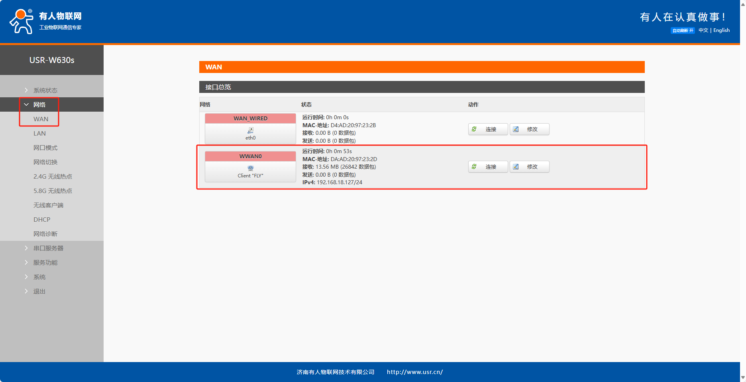Screen dimensions: 746x382
Task: Click the USR IoT logo icon
Action: 22,22
